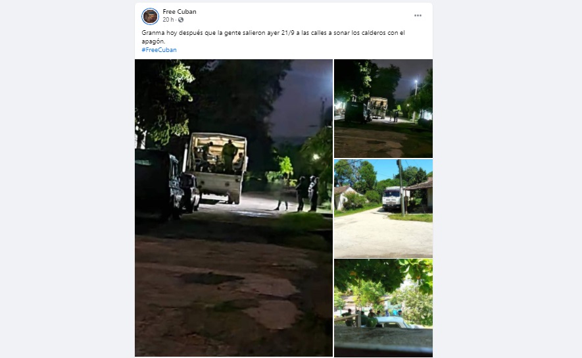This screenshot has width=582, height=358.
Task: Open the "20 h" post timestamp
Action: 168,20
